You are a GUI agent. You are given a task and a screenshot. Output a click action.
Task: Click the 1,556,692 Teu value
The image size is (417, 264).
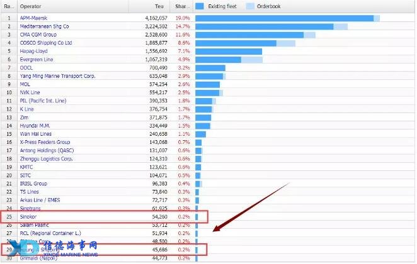coord(156,51)
